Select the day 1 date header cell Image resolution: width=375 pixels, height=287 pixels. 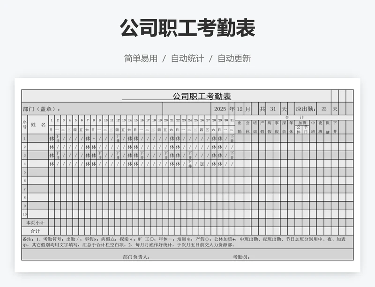[x=52, y=120]
